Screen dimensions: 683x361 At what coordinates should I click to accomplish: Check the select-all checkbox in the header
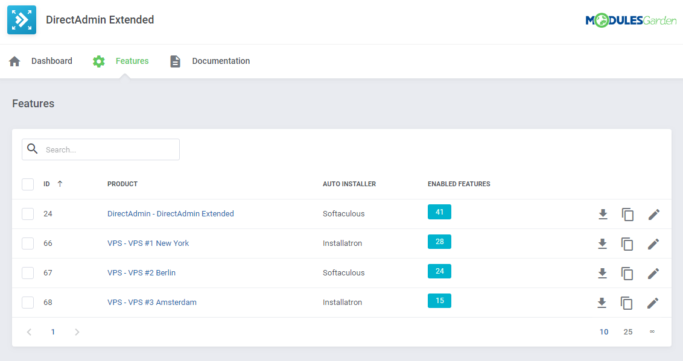click(28, 184)
